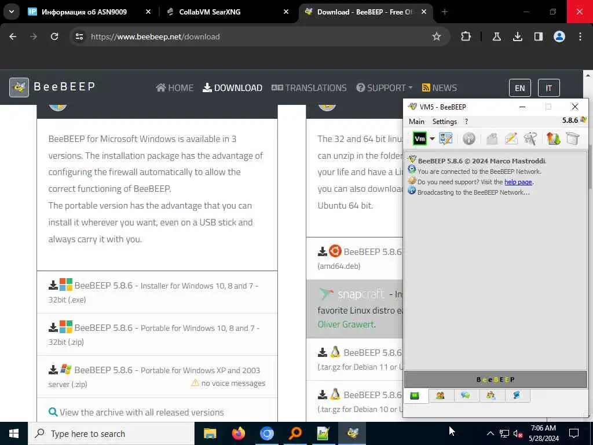Click the snapcraft logo
Screen dimensions: 593x445
pos(352,294)
